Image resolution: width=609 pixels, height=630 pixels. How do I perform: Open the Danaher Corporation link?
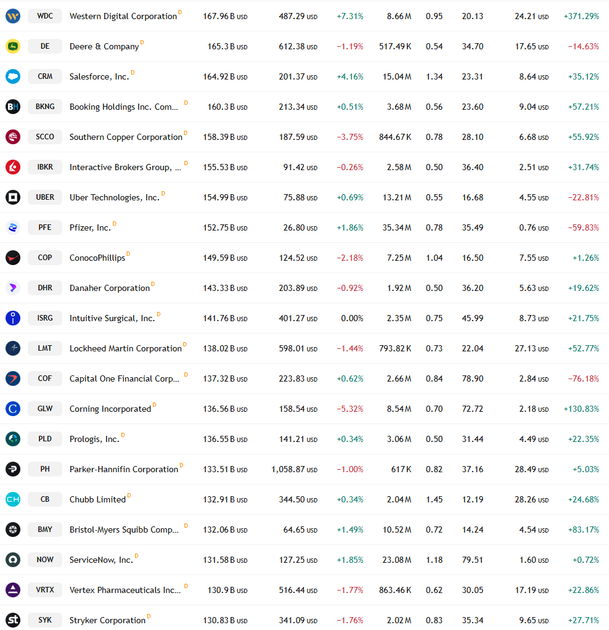tap(109, 288)
